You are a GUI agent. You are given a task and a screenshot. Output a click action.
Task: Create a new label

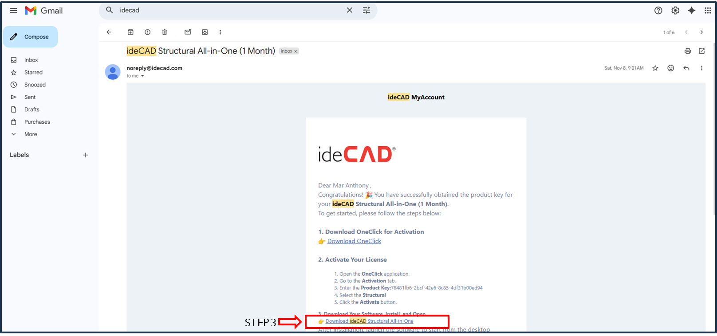coord(86,155)
